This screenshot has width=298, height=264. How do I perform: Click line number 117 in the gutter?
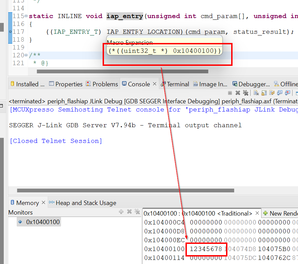click(x=18, y=32)
